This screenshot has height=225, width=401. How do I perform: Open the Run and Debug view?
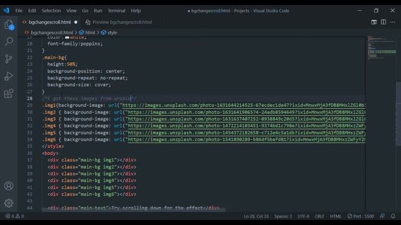[x=9, y=76]
